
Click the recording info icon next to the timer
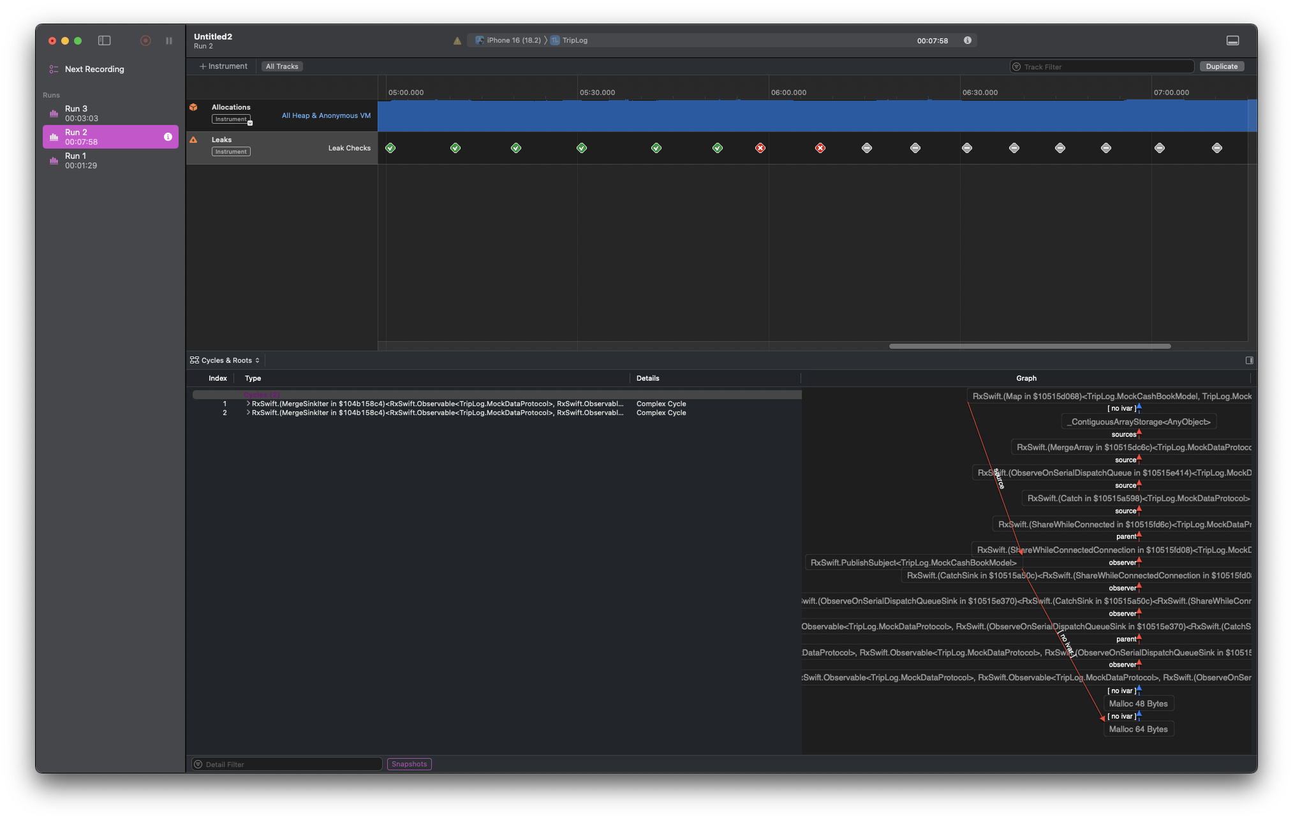click(968, 40)
